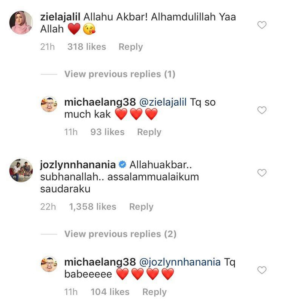The width and height of the screenshot is (283, 304).
Task: Click jozlynnhanania's verified badge
Action: point(122,165)
